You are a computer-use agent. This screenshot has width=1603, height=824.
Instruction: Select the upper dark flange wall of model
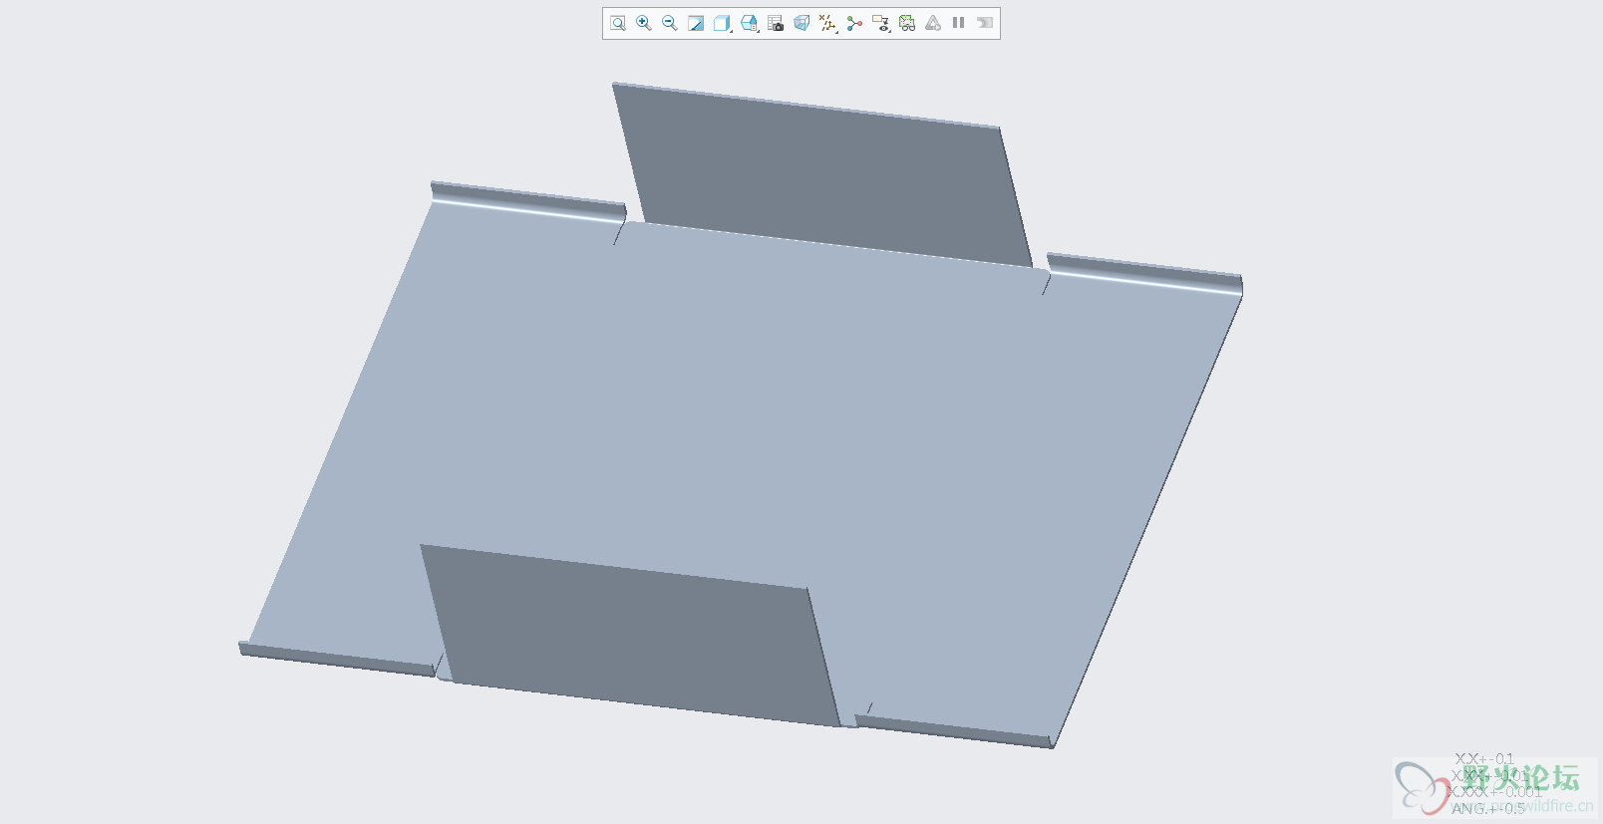point(823,175)
